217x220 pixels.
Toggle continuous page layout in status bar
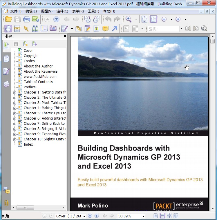click(163, 216)
